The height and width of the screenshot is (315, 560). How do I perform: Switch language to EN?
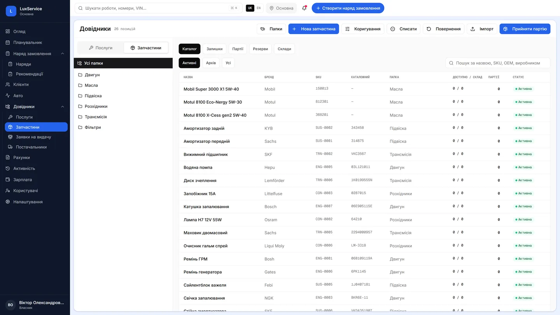[x=259, y=8]
